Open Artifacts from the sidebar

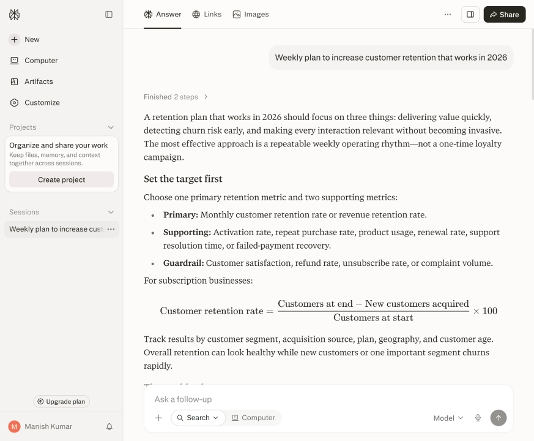click(x=31, y=81)
